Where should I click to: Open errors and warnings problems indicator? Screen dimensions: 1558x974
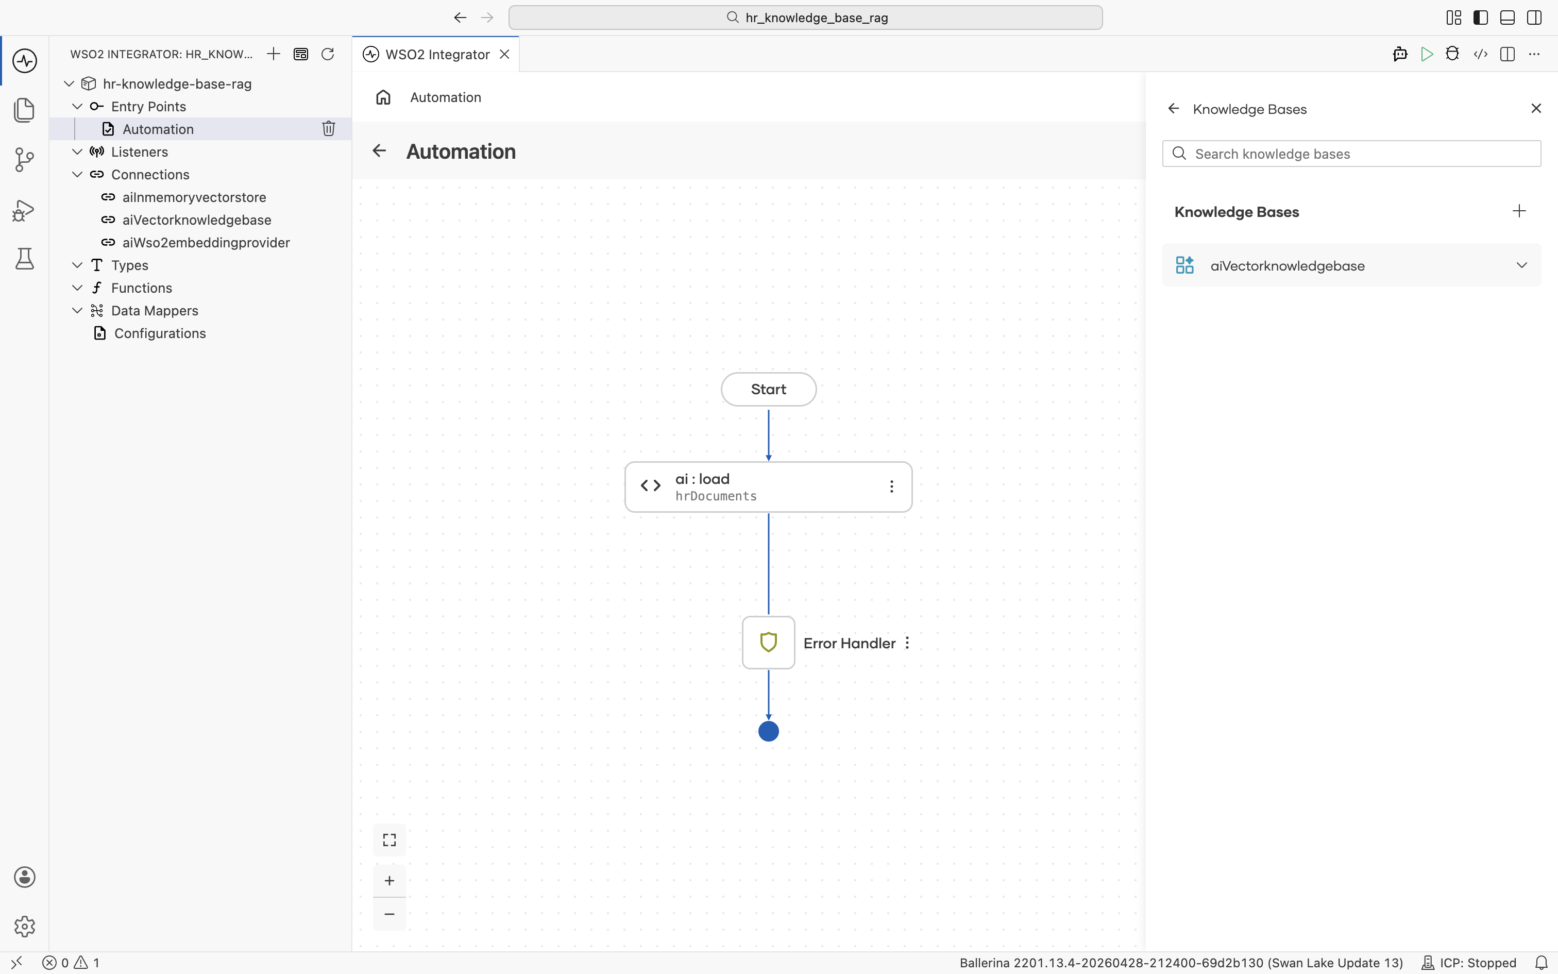pyautogui.click(x=72, y=963)
